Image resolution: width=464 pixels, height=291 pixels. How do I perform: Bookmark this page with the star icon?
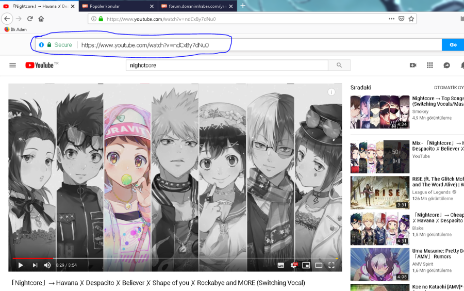point(411,19)
